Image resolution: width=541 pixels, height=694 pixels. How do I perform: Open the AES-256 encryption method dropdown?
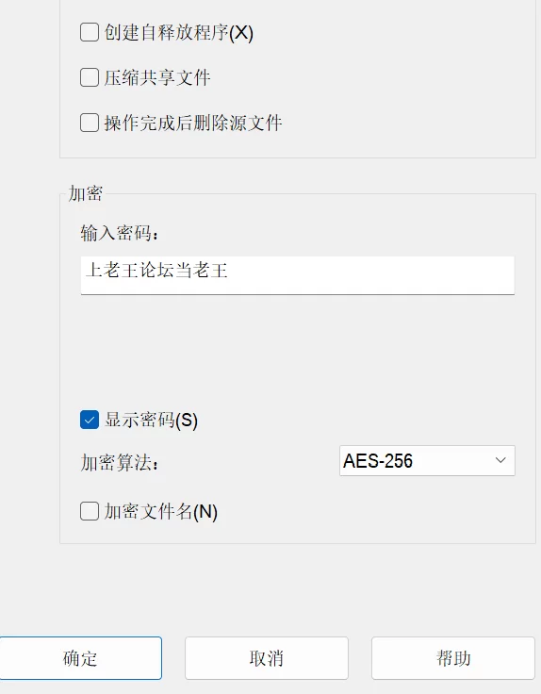tap(427, 461)
